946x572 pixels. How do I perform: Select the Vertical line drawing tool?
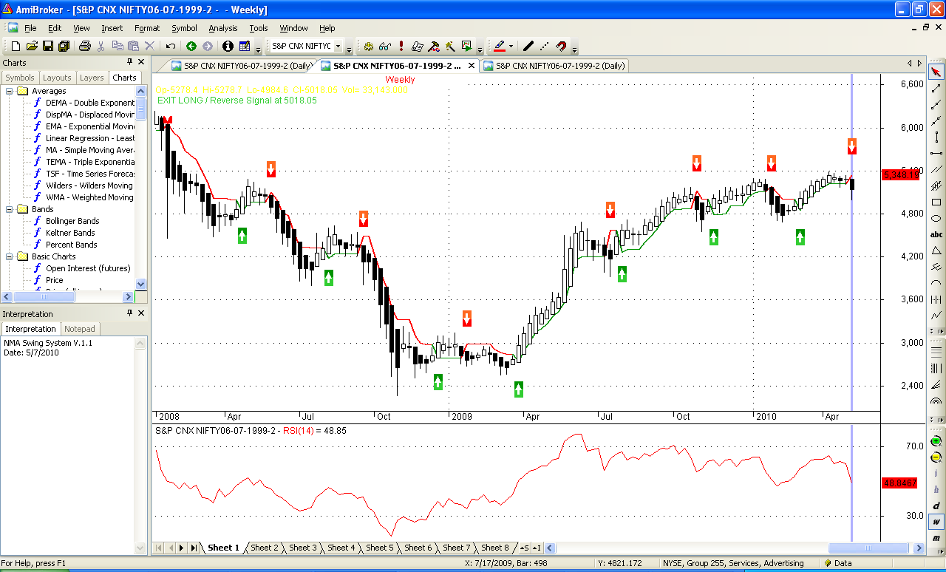pyautogui.click(x=936, y=136)
